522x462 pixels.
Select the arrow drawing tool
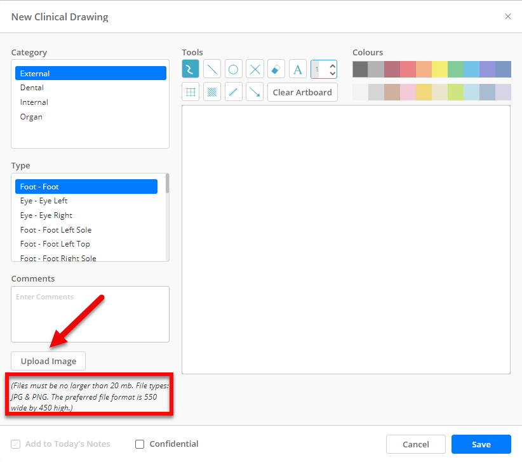255,92
